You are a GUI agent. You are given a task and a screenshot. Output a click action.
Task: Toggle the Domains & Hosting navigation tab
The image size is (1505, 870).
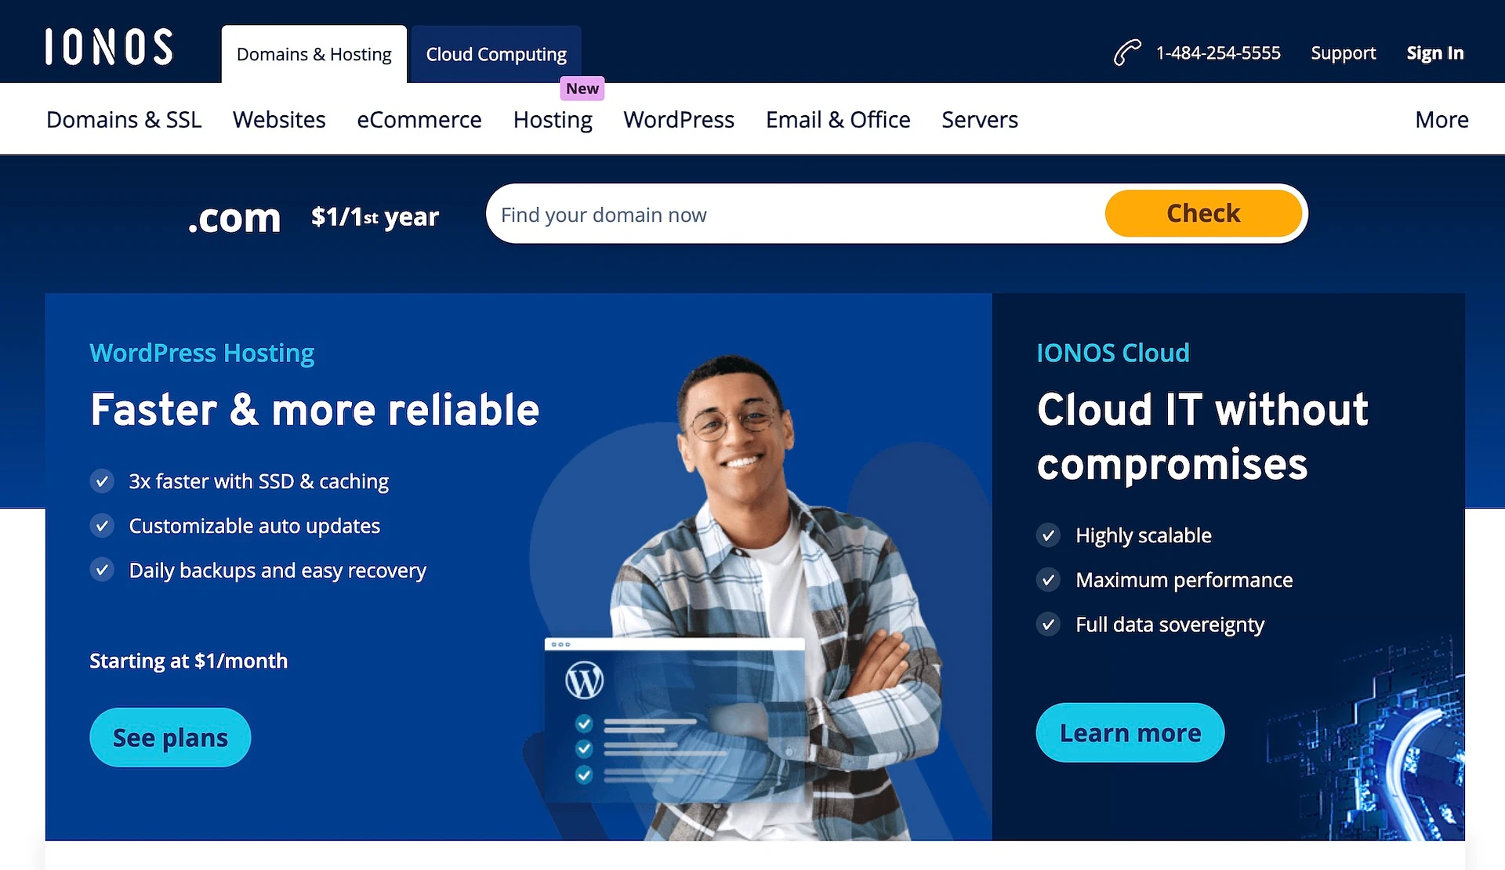point(313,53)
